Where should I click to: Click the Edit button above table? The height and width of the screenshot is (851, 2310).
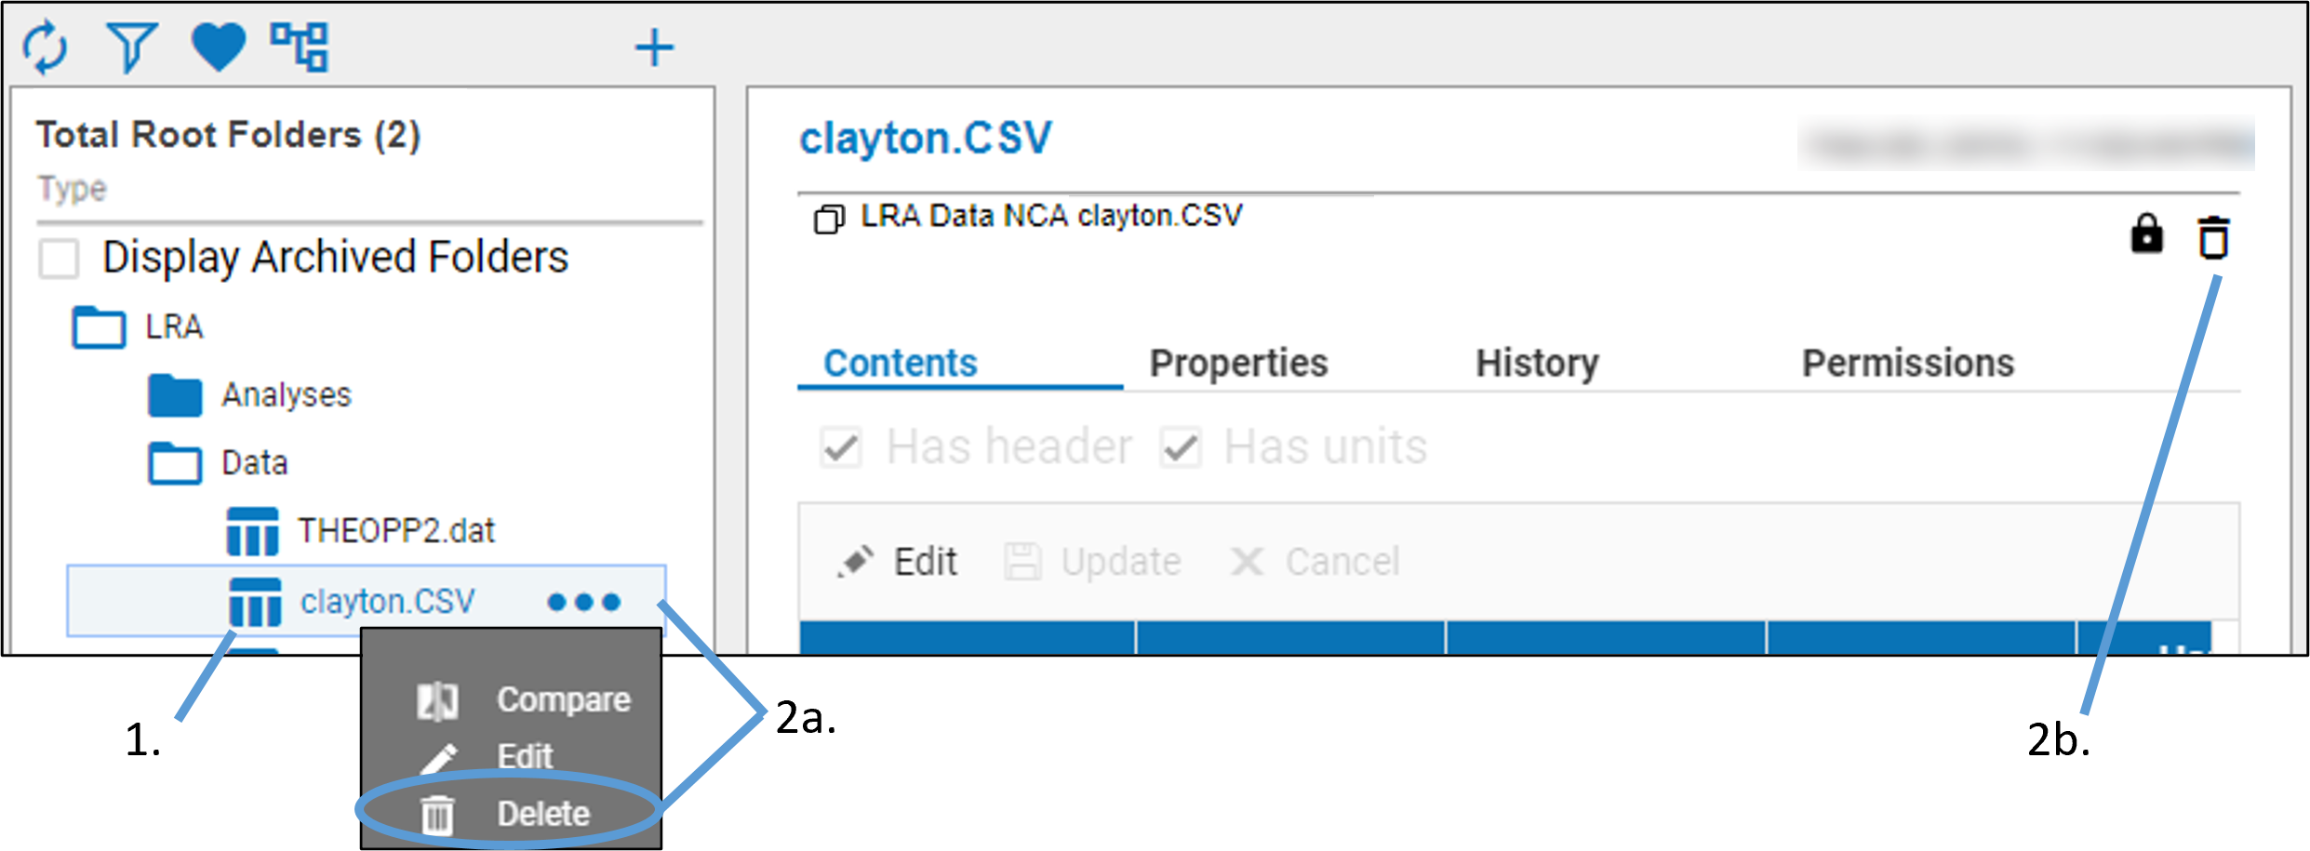(899, 562)
